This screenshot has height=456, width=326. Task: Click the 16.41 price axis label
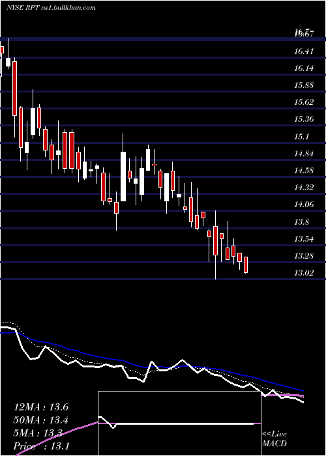click(304, 51)
